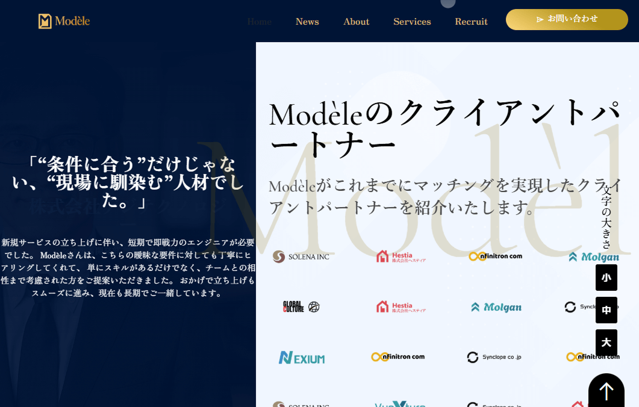
Task: Click the Molgan logo in the second row
Action: tap(496, 307)
